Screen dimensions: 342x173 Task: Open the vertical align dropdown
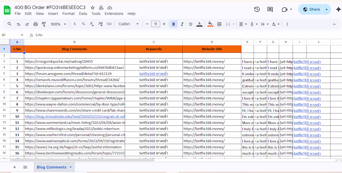coord(254,24)
